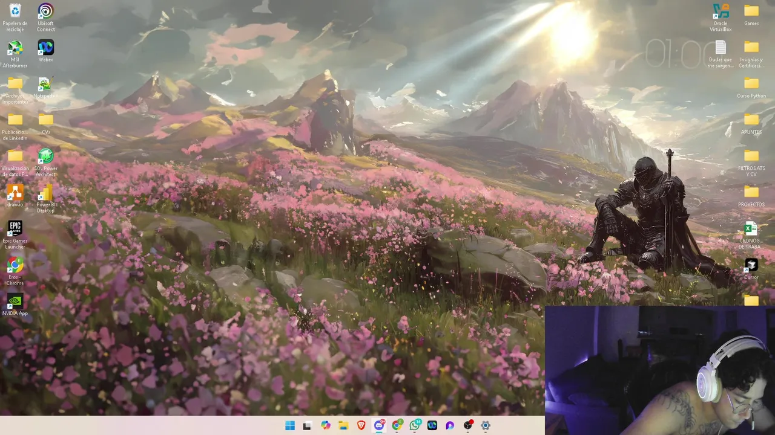Open Copilot from the taskbar

click(326, 425)
